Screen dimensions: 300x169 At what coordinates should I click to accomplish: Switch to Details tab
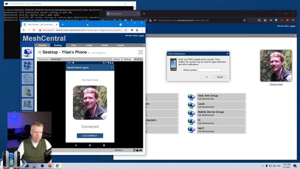coord(105,45)
